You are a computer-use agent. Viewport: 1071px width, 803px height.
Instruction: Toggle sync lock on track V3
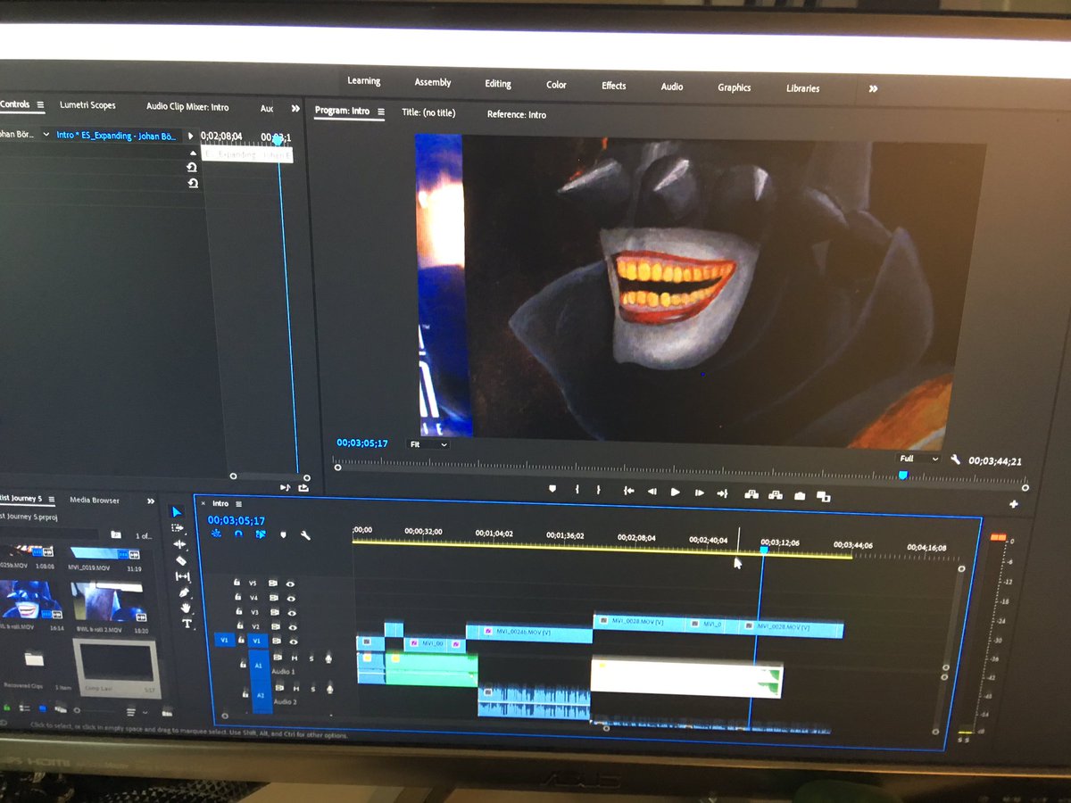275,612
